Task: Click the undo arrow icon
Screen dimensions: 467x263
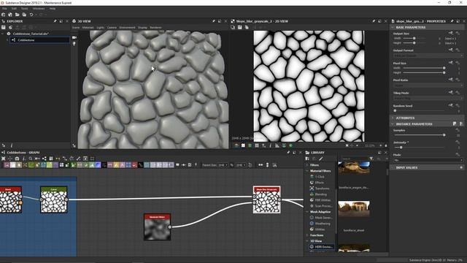Action: (x=31, y=15)
